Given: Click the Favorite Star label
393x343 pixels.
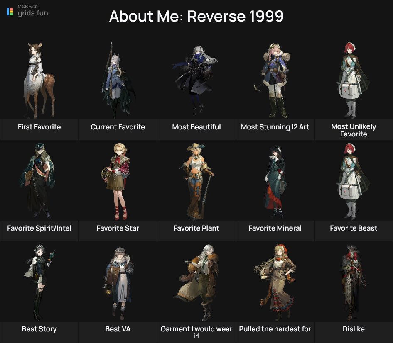Looking at the screenshot, I should 118,228.
